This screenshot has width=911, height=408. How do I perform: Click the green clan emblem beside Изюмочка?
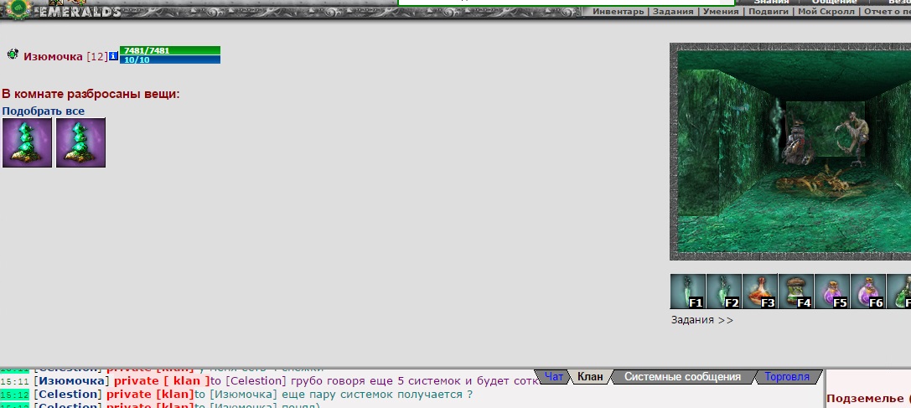tap(13, 54)
